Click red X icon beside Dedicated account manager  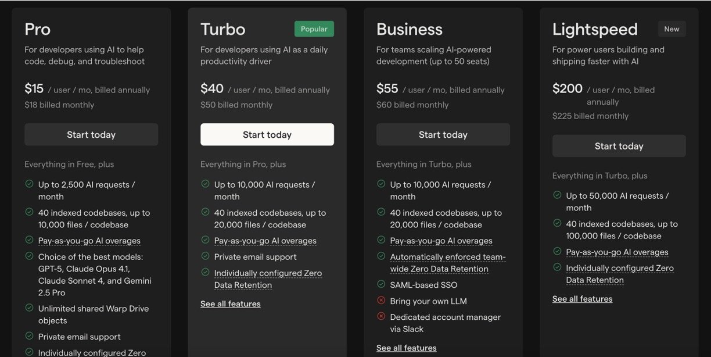click(381, 316)
